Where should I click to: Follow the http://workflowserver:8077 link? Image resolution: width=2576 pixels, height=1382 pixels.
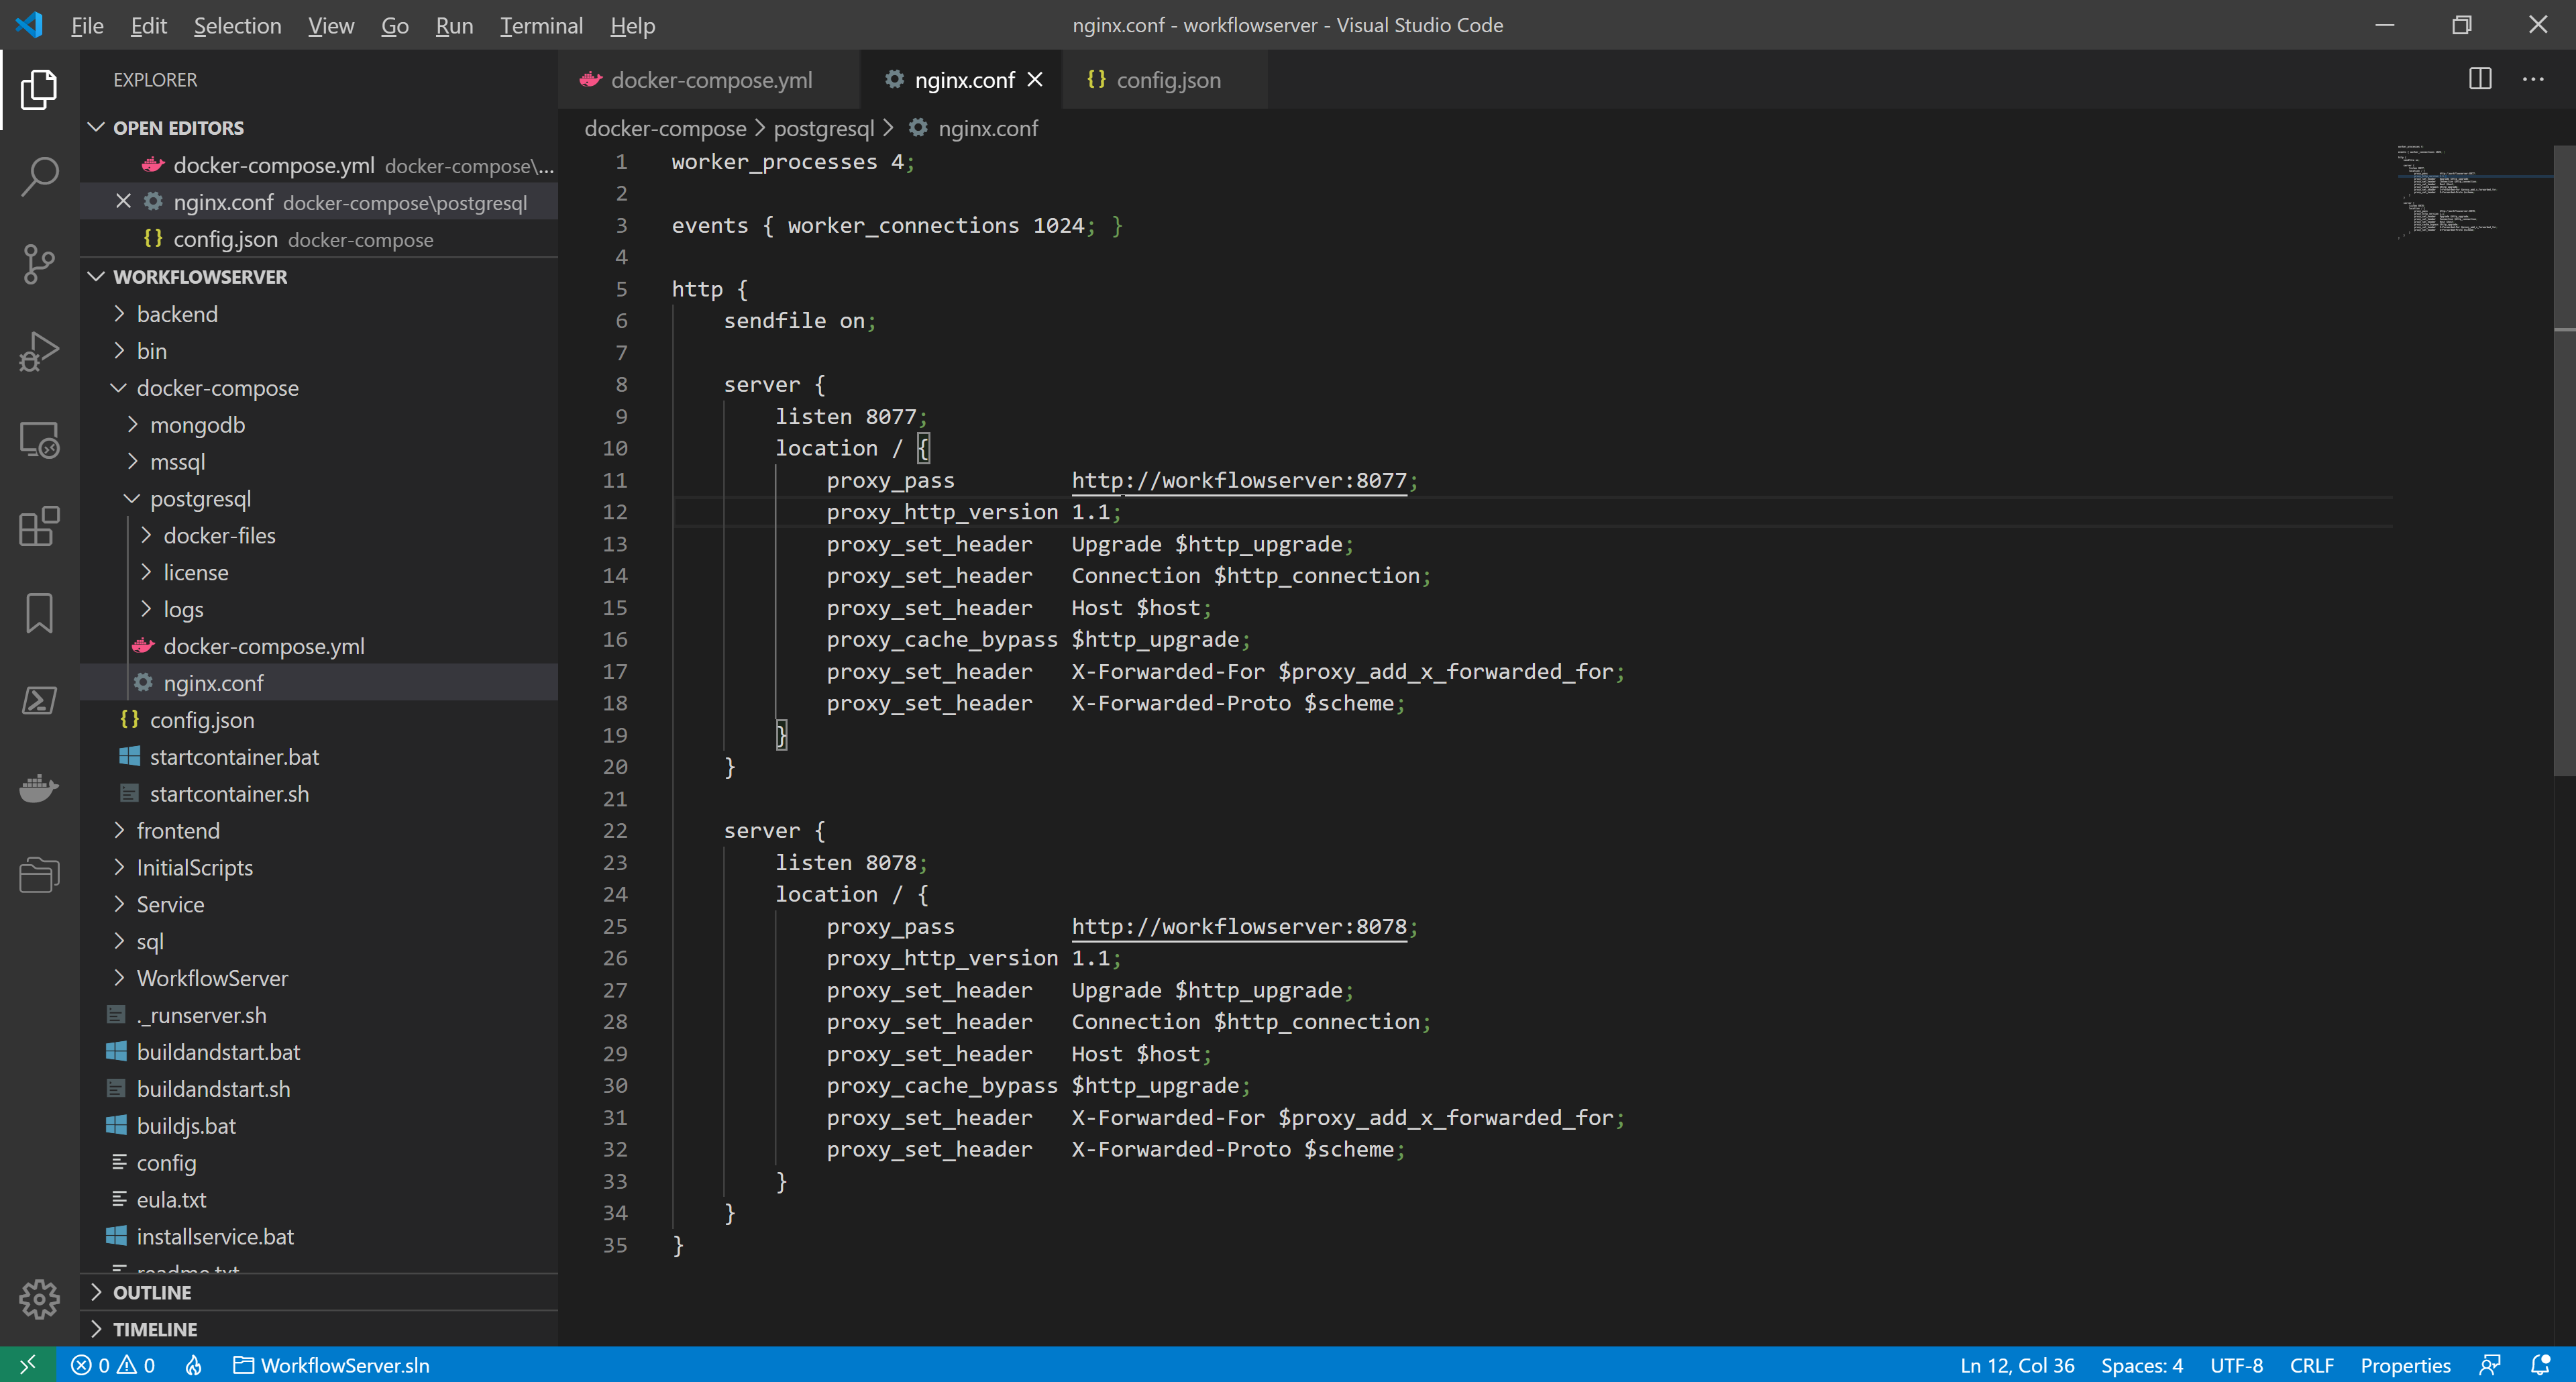point(1239,480)
